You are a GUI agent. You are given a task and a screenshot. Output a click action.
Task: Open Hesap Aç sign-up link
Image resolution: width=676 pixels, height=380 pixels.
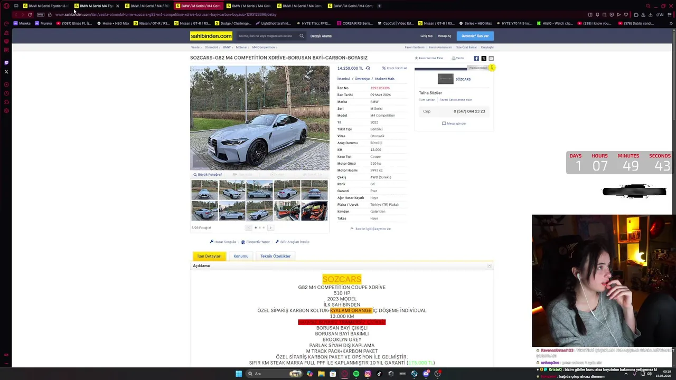point(444,36)
